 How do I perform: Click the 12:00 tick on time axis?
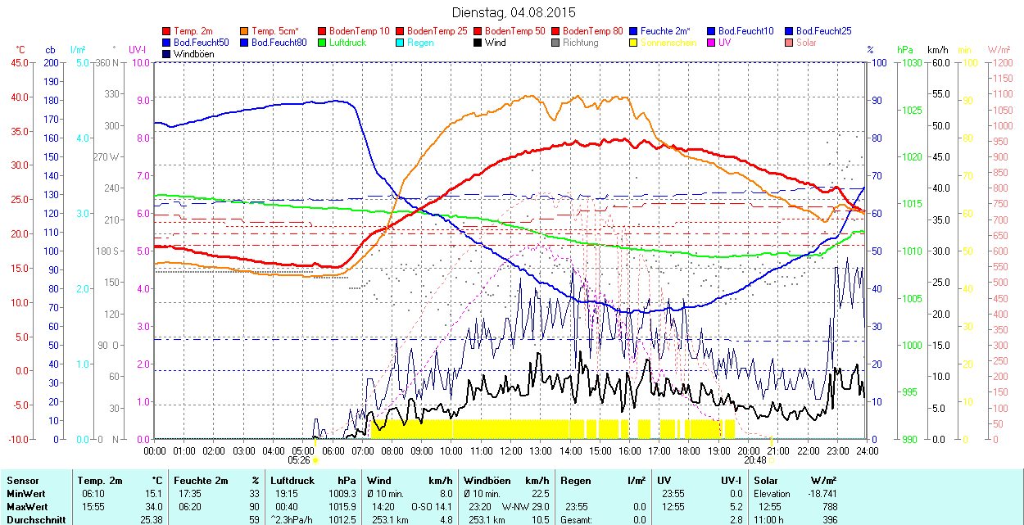click(511, 450)
